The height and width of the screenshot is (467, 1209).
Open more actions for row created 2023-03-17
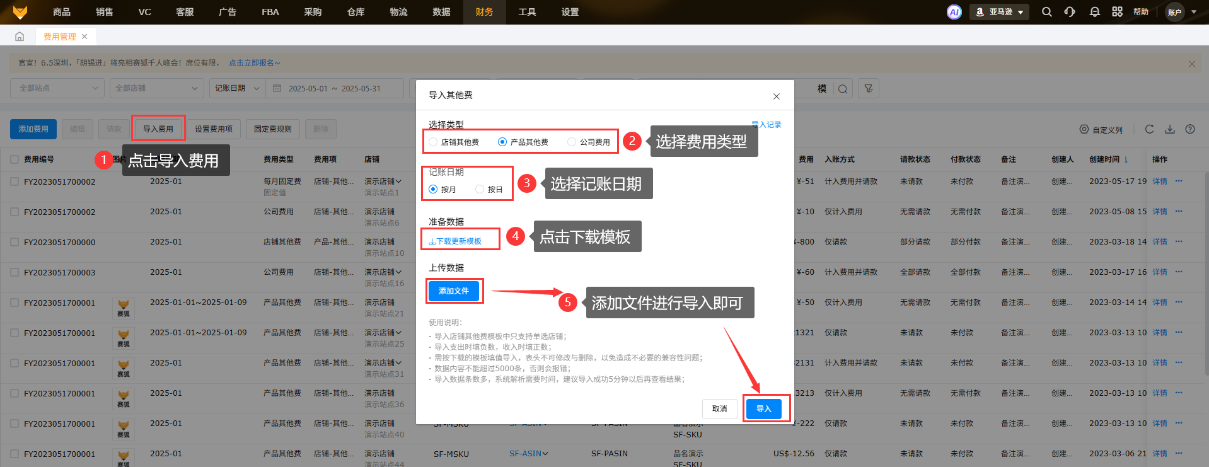point(1179,272)
